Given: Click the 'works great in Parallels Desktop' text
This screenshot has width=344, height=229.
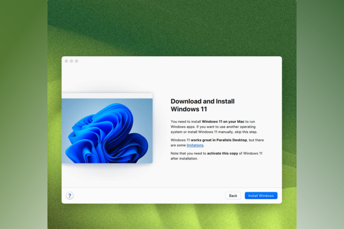Looking at the screenshot, I should [219, 140].
